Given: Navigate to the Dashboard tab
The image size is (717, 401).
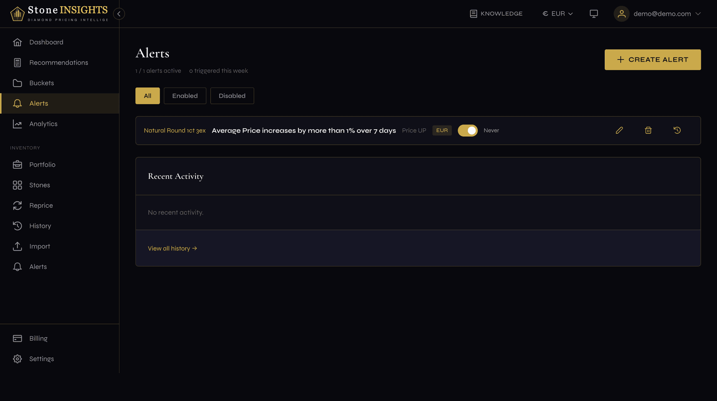Looking at the screenshot, I should pyautogui.click(x=46, y=42).
